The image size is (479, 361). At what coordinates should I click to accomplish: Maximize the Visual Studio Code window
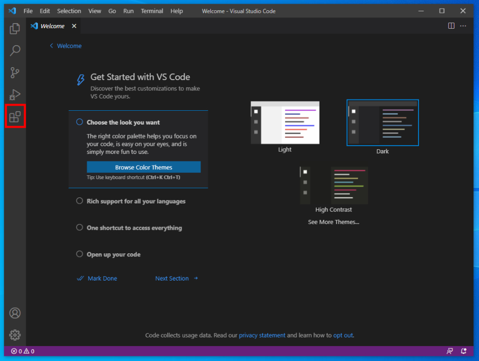point(442,11)
